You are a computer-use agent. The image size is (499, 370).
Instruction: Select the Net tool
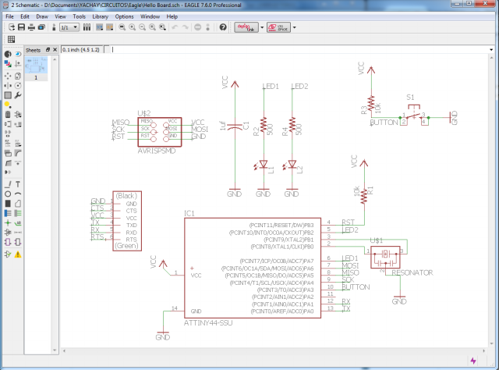18,213
